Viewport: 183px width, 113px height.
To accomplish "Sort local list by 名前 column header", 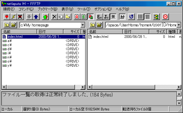I will pos(19,32).
